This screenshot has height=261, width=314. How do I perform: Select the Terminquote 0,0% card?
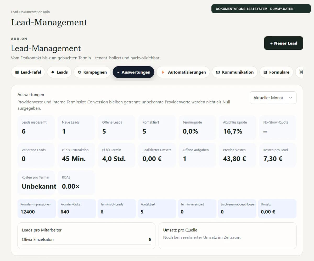(197, 128)
